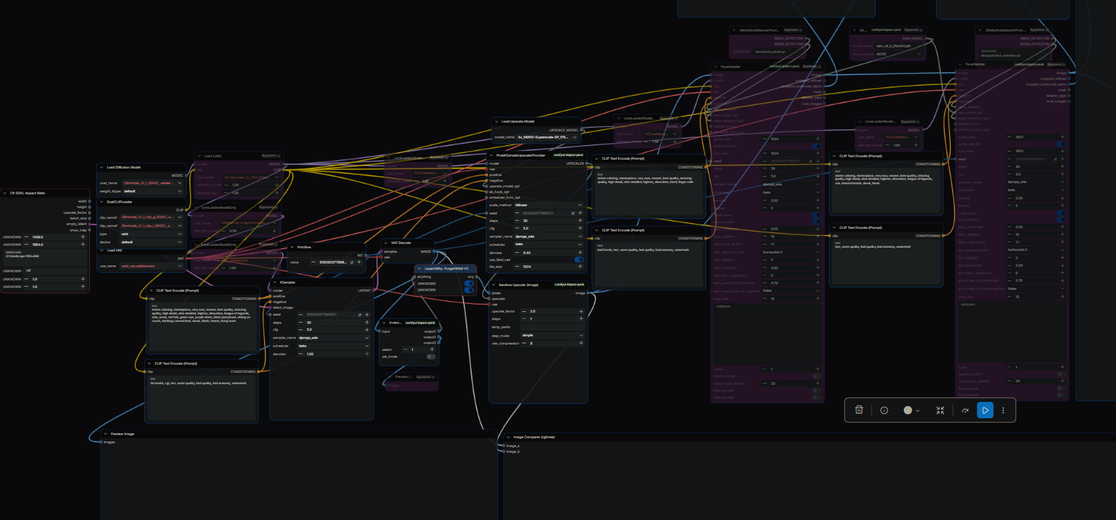Toggle guide_size_for in the left FaceDetailer node
The image size is (1116, 520).
(816, 146)
